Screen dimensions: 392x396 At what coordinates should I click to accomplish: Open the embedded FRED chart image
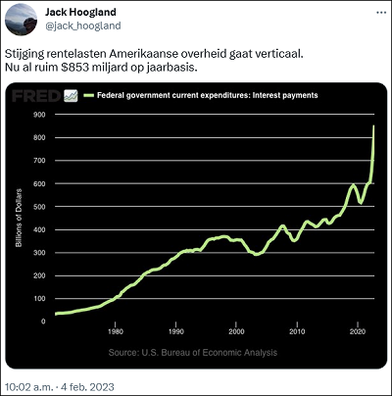pos(196,225)
